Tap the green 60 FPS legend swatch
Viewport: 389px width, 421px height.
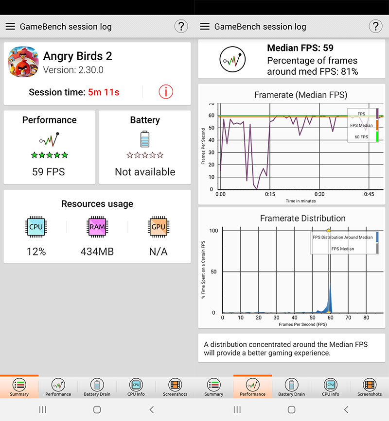377,136
